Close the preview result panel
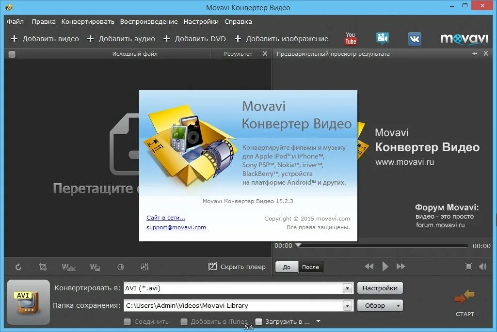This screenshot has height=332, width=497. coord(485,53)
